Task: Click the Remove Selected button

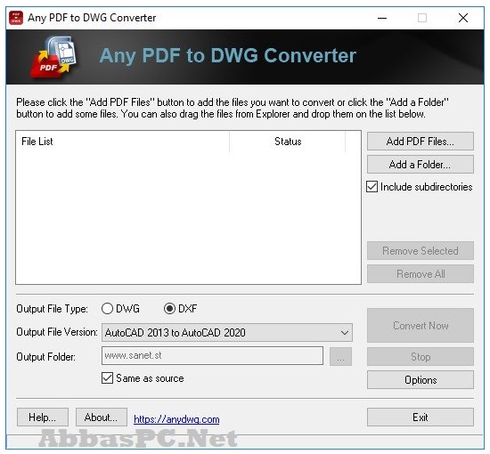Action: coord(420,250)
